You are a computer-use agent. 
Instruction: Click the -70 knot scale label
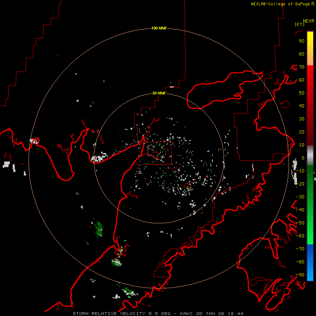tap(300, 249)
